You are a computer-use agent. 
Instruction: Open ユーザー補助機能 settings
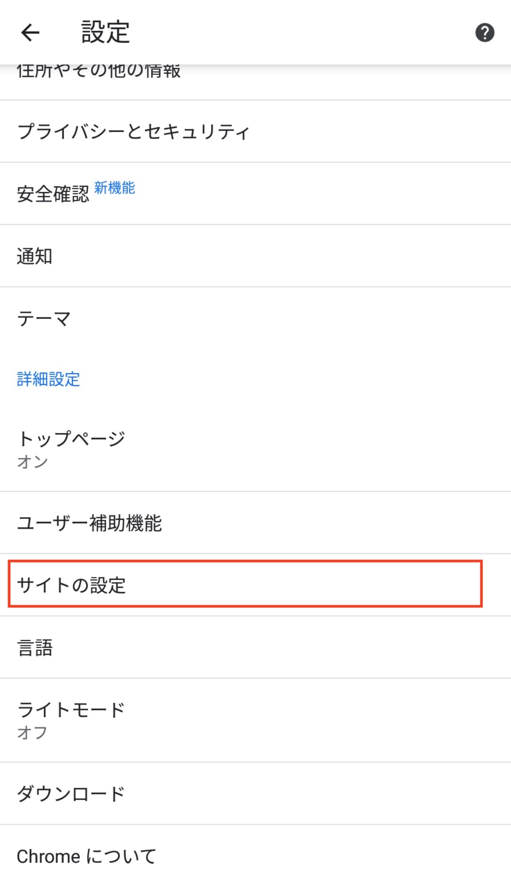(90, 523)
